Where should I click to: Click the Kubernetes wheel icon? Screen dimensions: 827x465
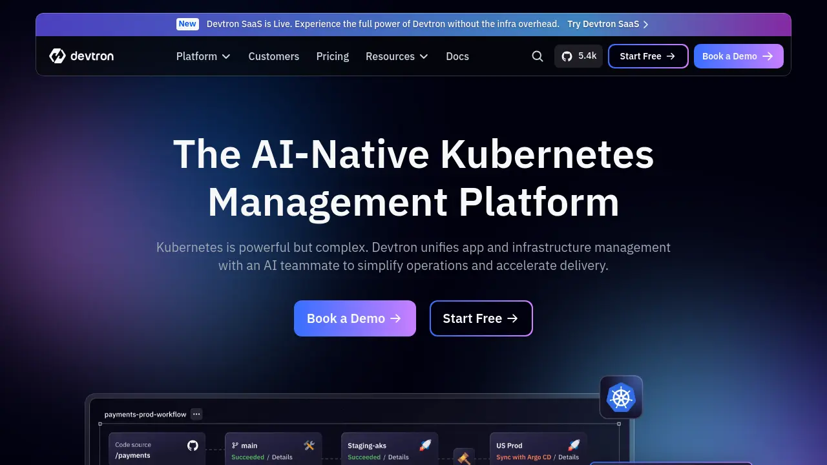coord(621,397)
